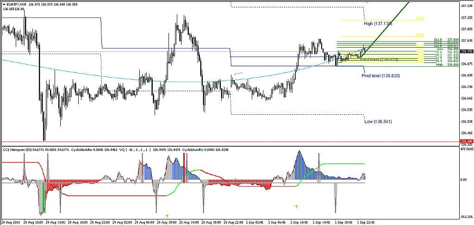Click the 137.225 price axis value
Viewport: 474px width, 225px height.
(x=467, y=6)
